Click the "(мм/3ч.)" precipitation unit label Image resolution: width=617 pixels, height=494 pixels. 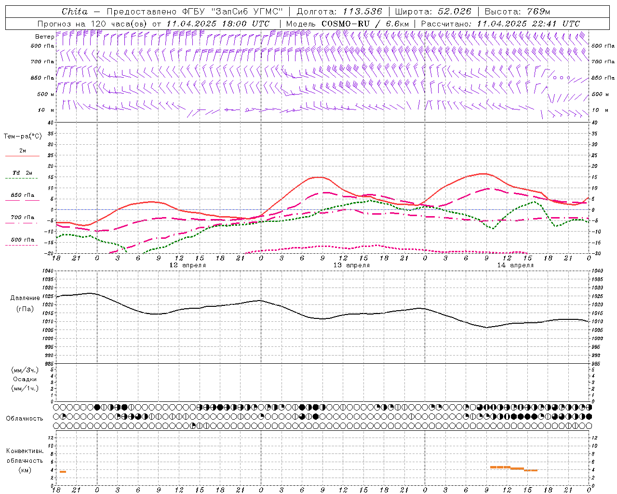[25, 370]
